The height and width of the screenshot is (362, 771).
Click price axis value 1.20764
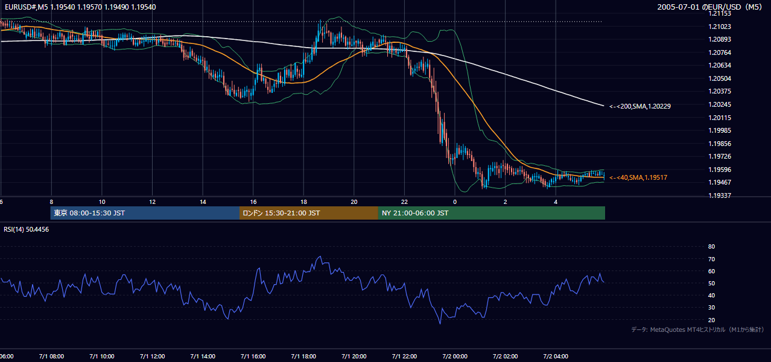point(720,52)
